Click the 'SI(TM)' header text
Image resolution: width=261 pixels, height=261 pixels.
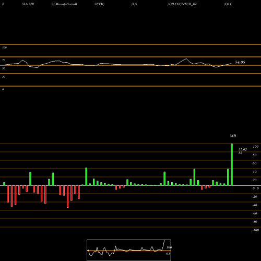99,4
